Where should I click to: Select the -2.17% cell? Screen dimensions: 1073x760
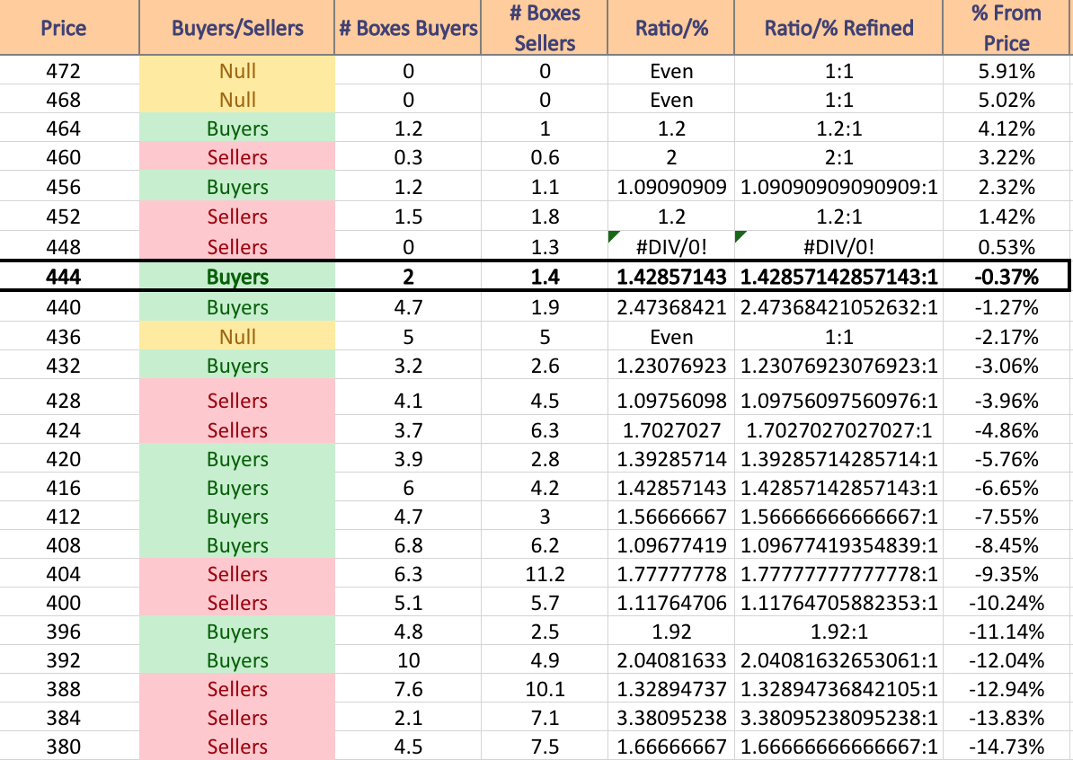(x=1006, y=337)
